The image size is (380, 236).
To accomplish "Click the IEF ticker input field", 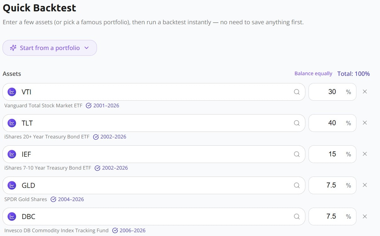I will coord(154,154).
